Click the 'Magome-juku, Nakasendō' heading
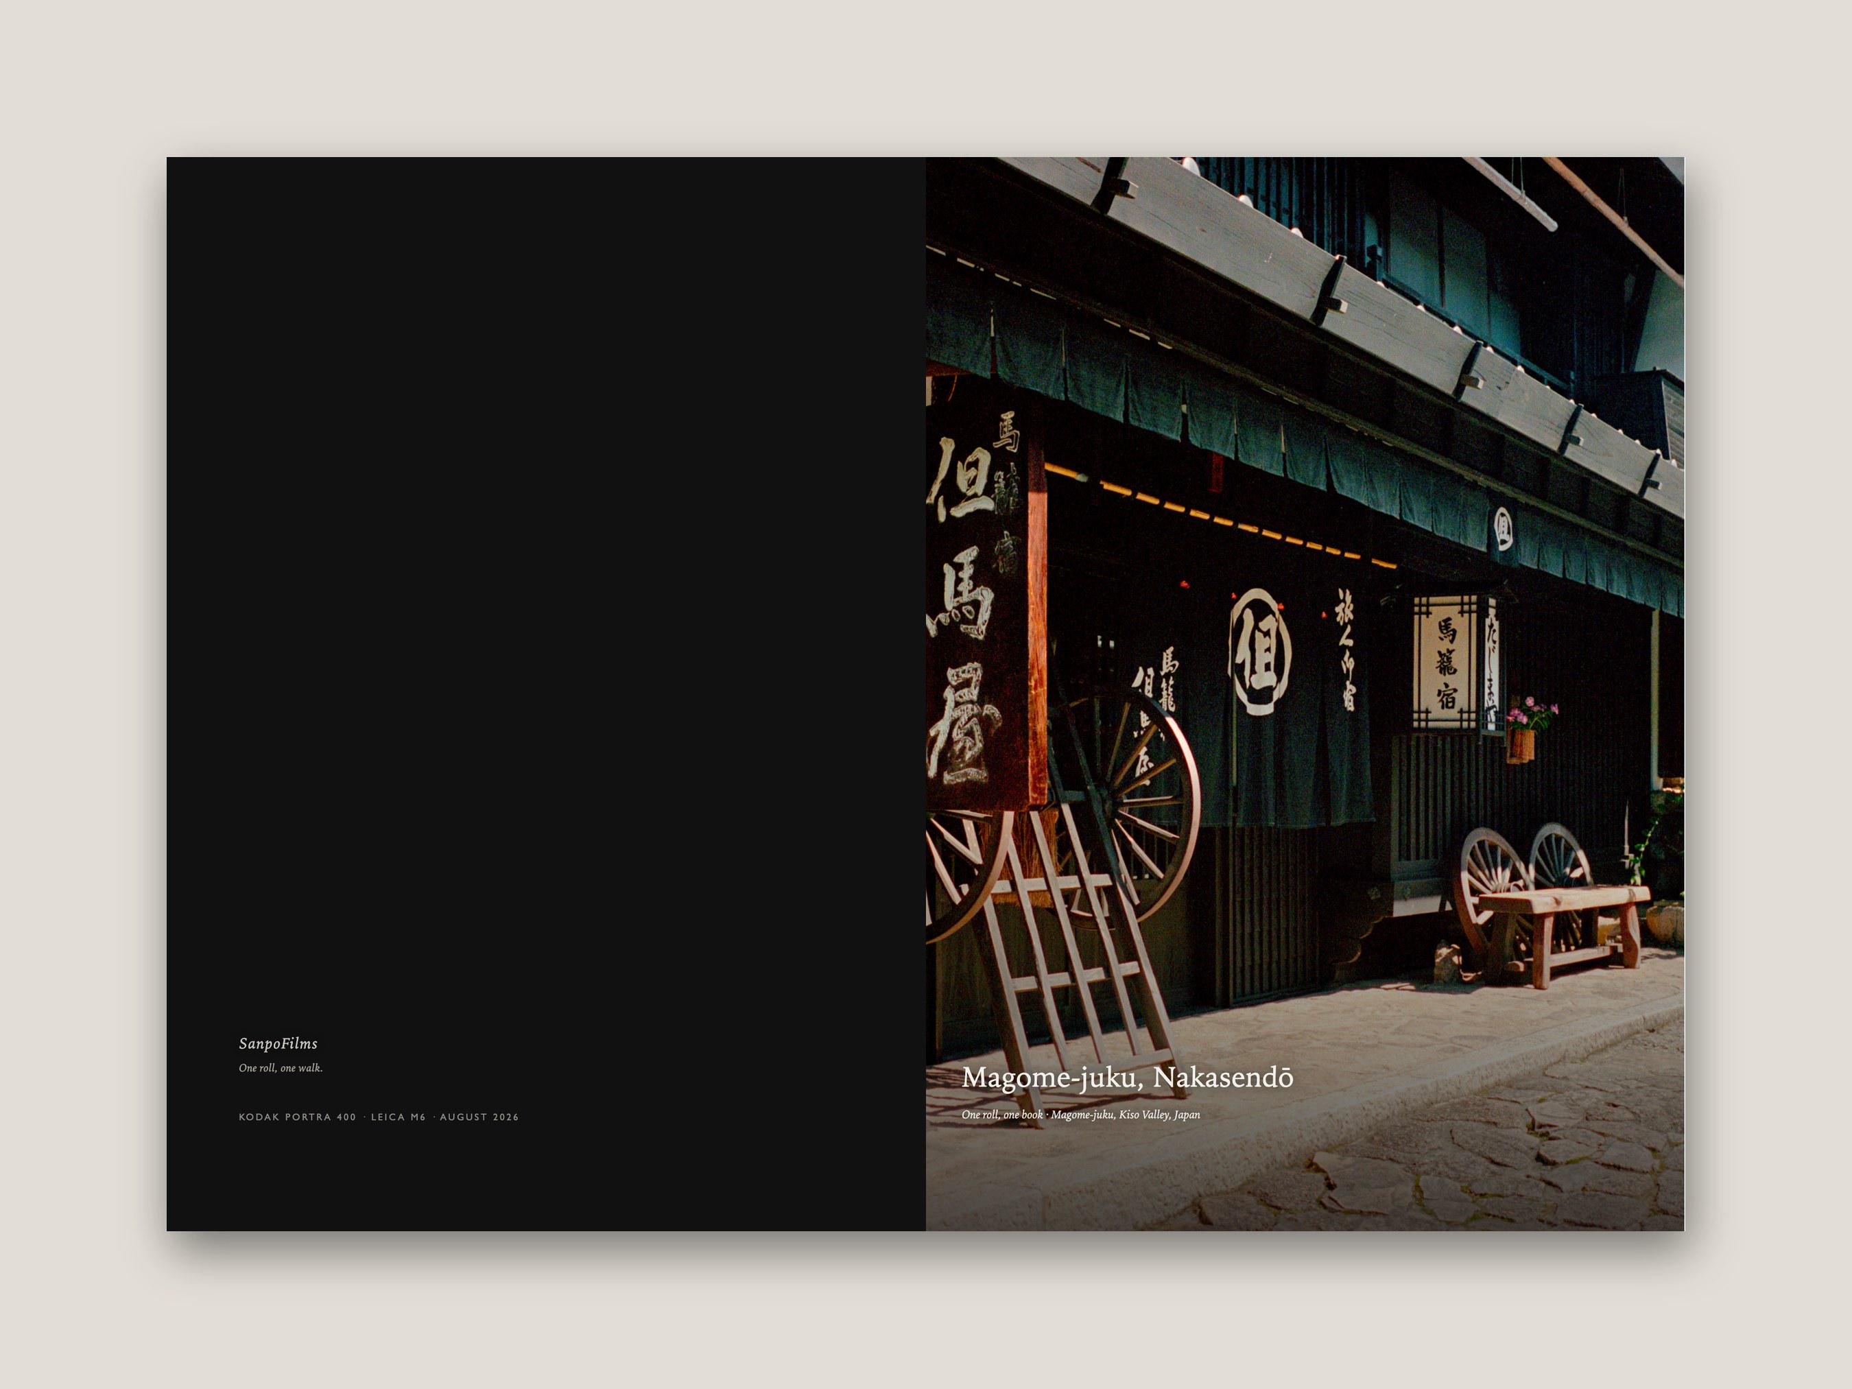The height and width of the screenshot is (1389, 1852). pos(1127,1078)
